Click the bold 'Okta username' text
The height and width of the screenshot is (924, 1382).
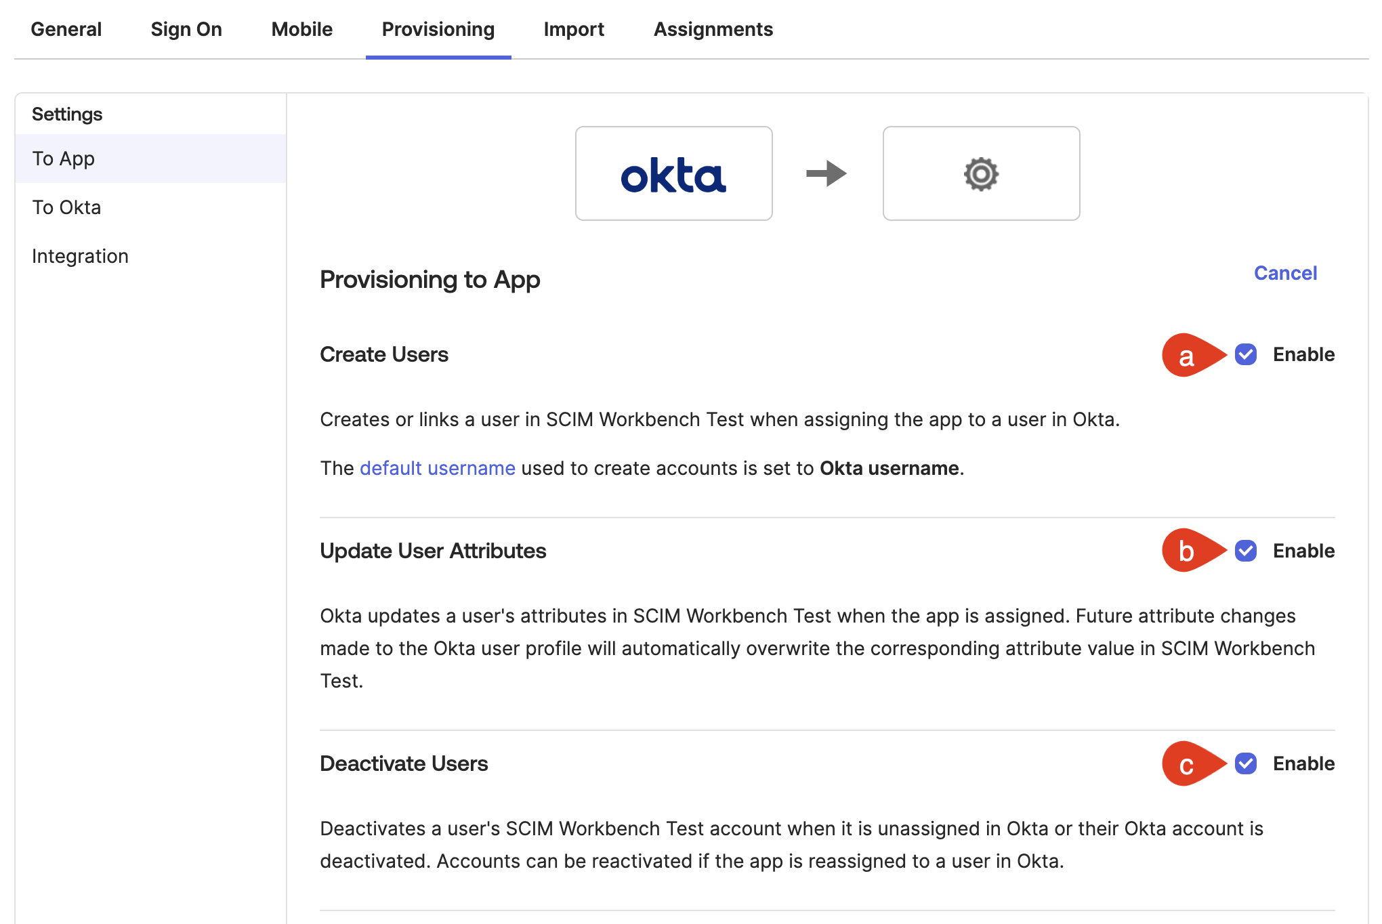(x=889, y=468)
